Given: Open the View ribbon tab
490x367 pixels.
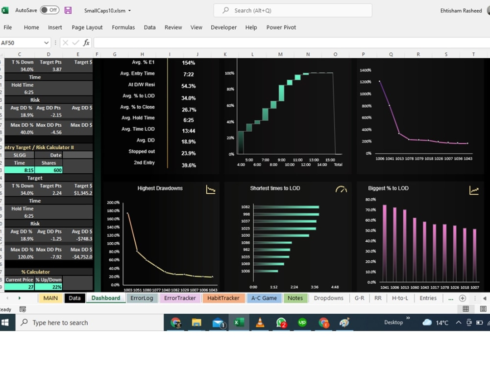Looking at the screenshot, I should click(x=196, y=27).
